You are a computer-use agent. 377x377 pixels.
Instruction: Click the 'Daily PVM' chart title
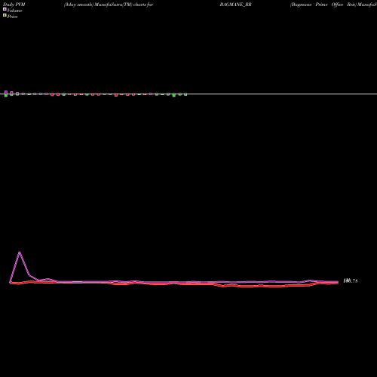tap(14, 5)
